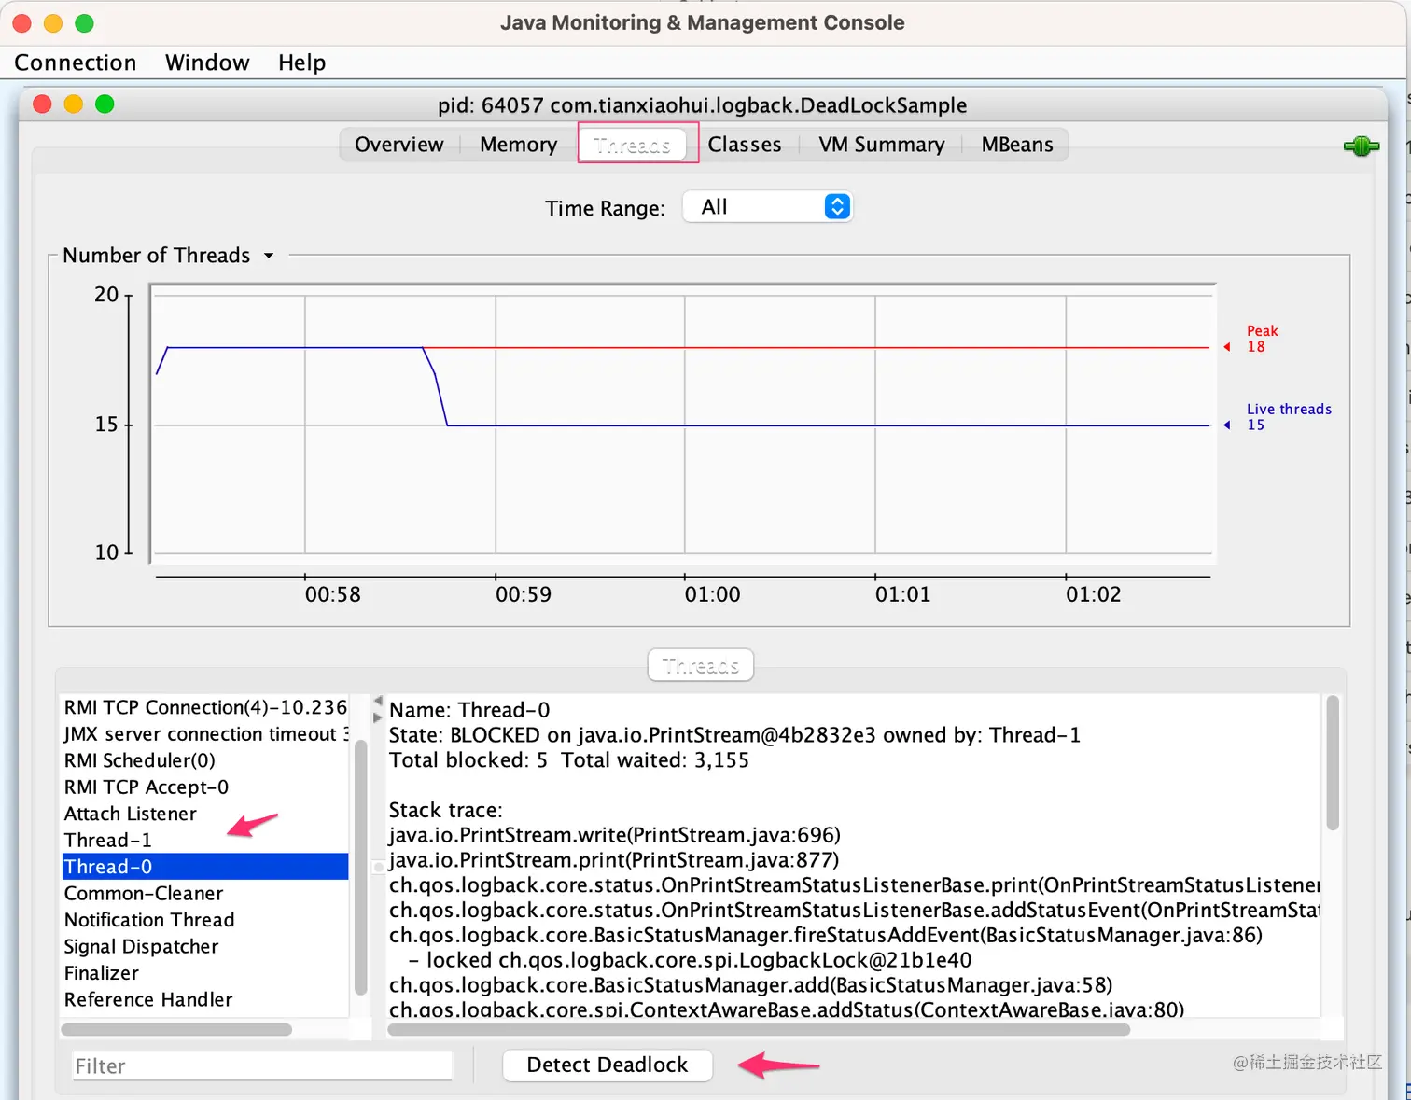
Task: Select Thread-1 in the thread list
Action: [x=205, y=840]
